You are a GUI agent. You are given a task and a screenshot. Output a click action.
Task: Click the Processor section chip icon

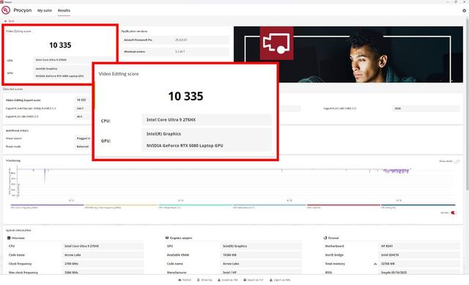click(x=9, y=238)
